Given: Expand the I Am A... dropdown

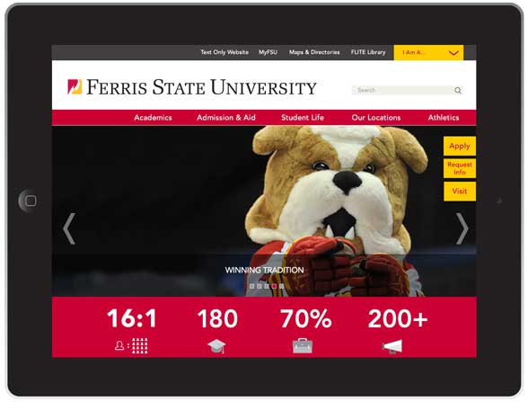Looking at the screenshot, I should point(428,52).
